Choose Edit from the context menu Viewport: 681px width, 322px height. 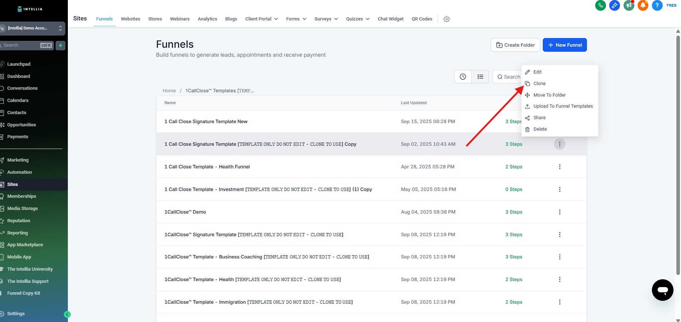click(x=560, y=72)
